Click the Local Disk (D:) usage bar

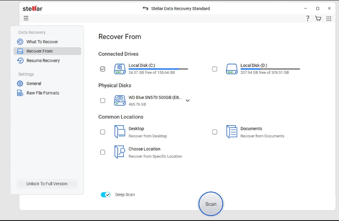coord(270,69)
